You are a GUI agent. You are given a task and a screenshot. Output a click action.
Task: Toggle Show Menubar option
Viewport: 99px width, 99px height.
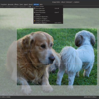click(x=48, y=8)
